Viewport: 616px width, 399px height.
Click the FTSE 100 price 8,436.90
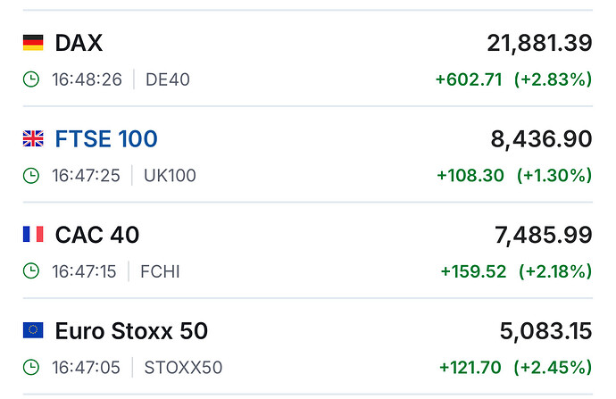coord(541,138)
